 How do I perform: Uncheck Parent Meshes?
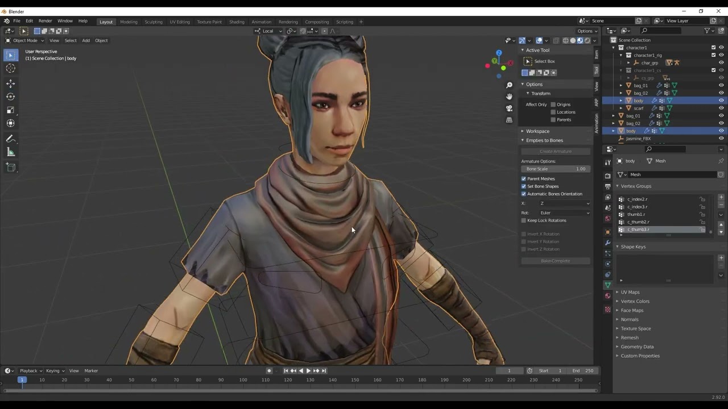[524, 179]
